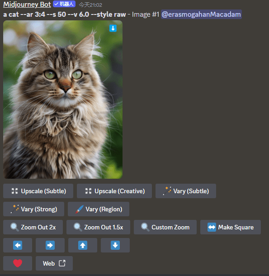
Task: Click Upscale (Subtle) button
Action: (38, 191)
